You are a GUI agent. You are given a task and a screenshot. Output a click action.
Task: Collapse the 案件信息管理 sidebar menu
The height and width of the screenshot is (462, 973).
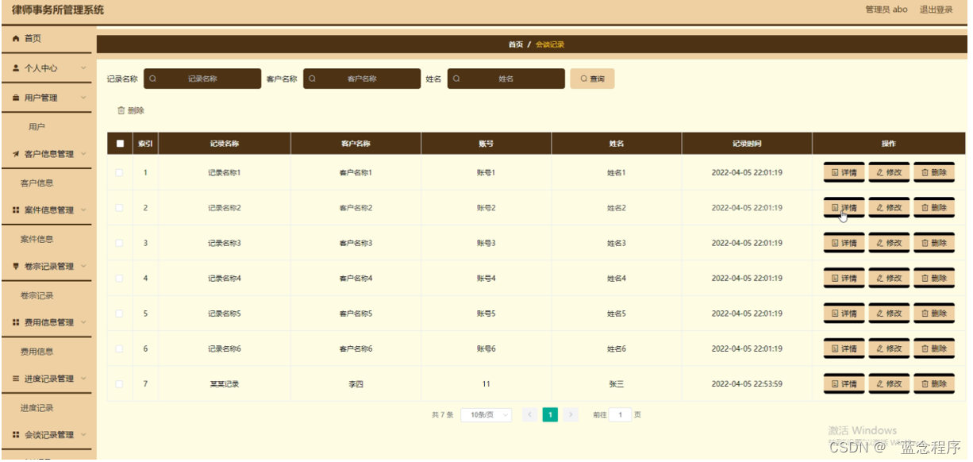pos(48,210)
